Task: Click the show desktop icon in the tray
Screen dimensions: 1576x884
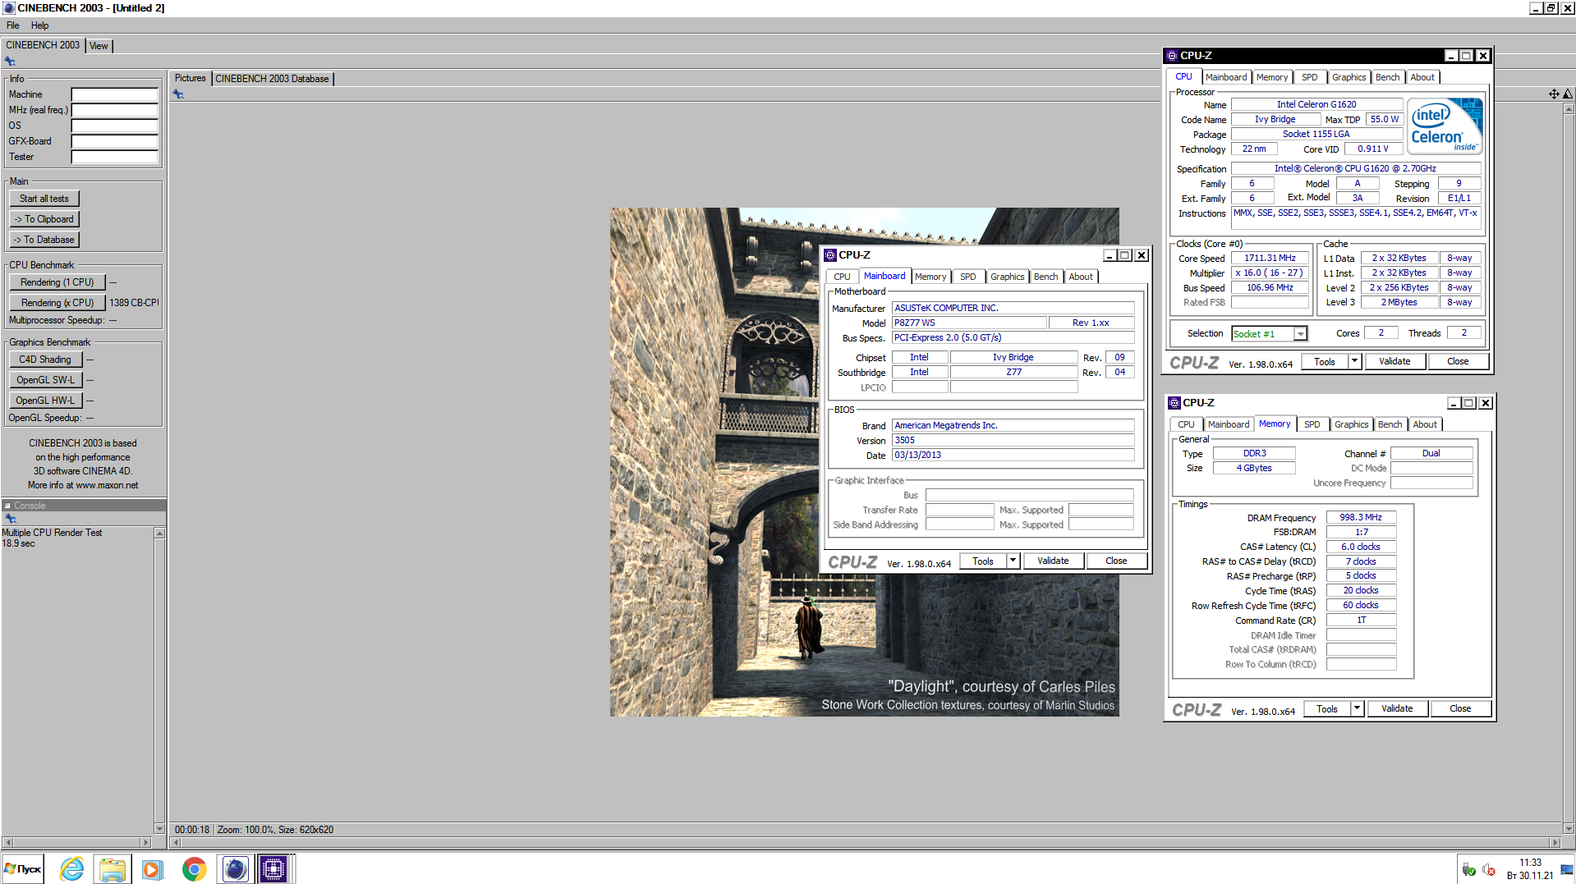Action: click(1568, 870)
